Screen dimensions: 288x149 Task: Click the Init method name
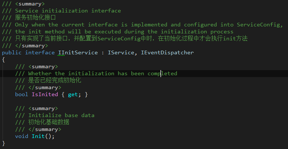(38, 136)
